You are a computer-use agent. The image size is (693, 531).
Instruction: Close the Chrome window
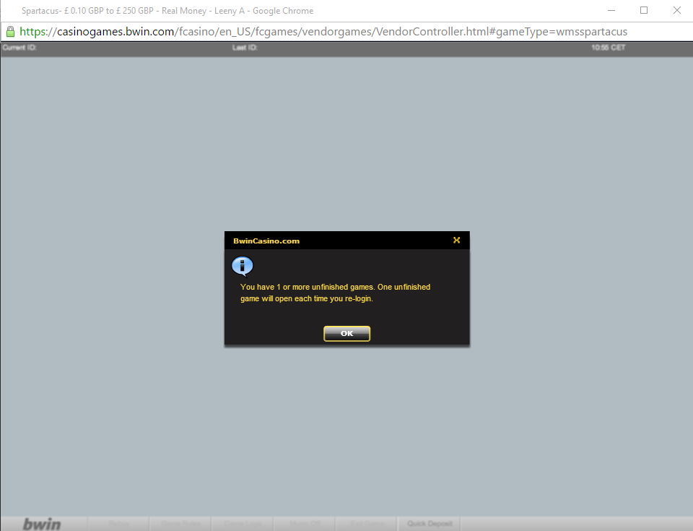coord(676,10)
